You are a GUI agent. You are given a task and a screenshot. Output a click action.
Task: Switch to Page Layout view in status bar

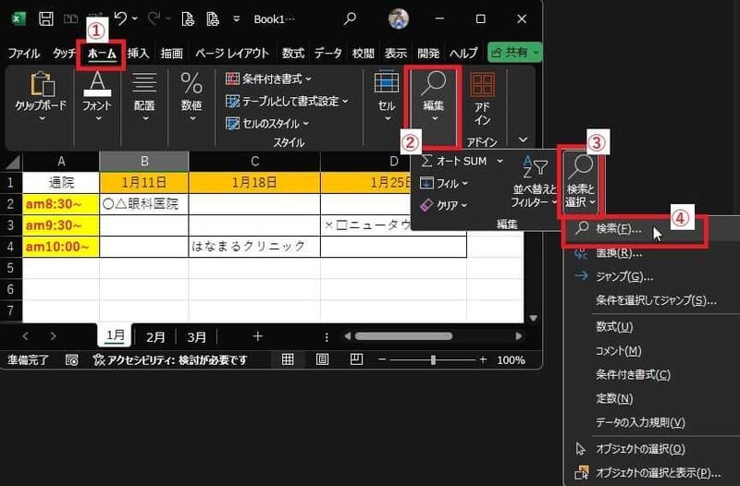tap(322, 359)
